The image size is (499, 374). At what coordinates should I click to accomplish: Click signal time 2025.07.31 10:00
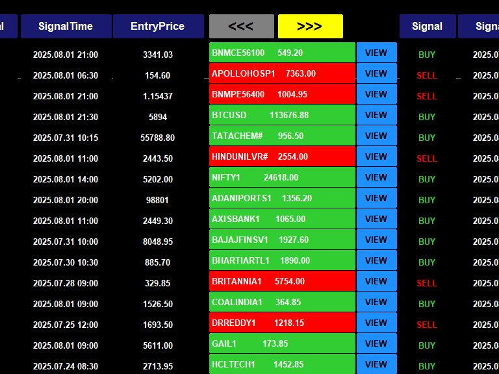66,242
